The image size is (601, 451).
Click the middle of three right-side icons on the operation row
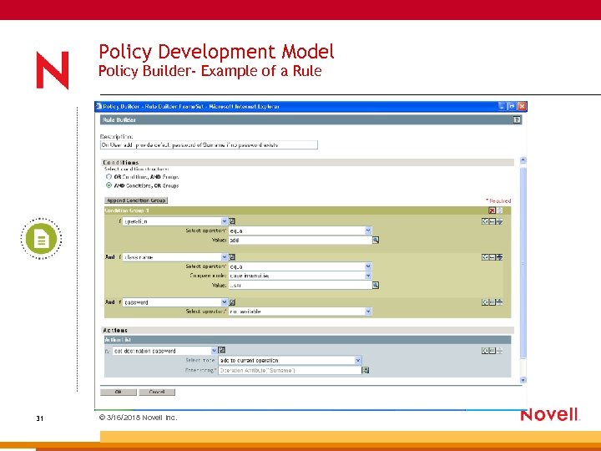(492, 221)
